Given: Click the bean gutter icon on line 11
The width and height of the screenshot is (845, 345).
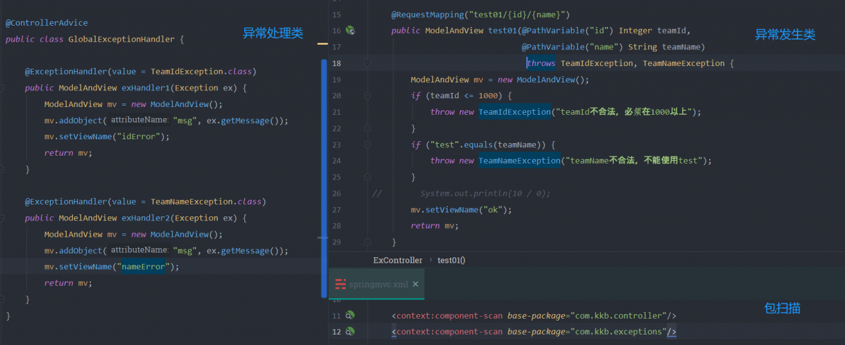Looking at the screenshot, I should click(351, 316).
